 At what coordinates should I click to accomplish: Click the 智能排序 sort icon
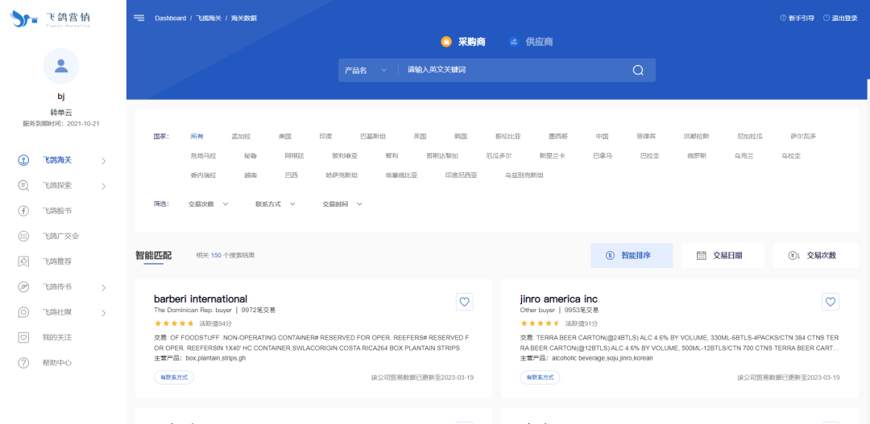(x=609, y=256)
